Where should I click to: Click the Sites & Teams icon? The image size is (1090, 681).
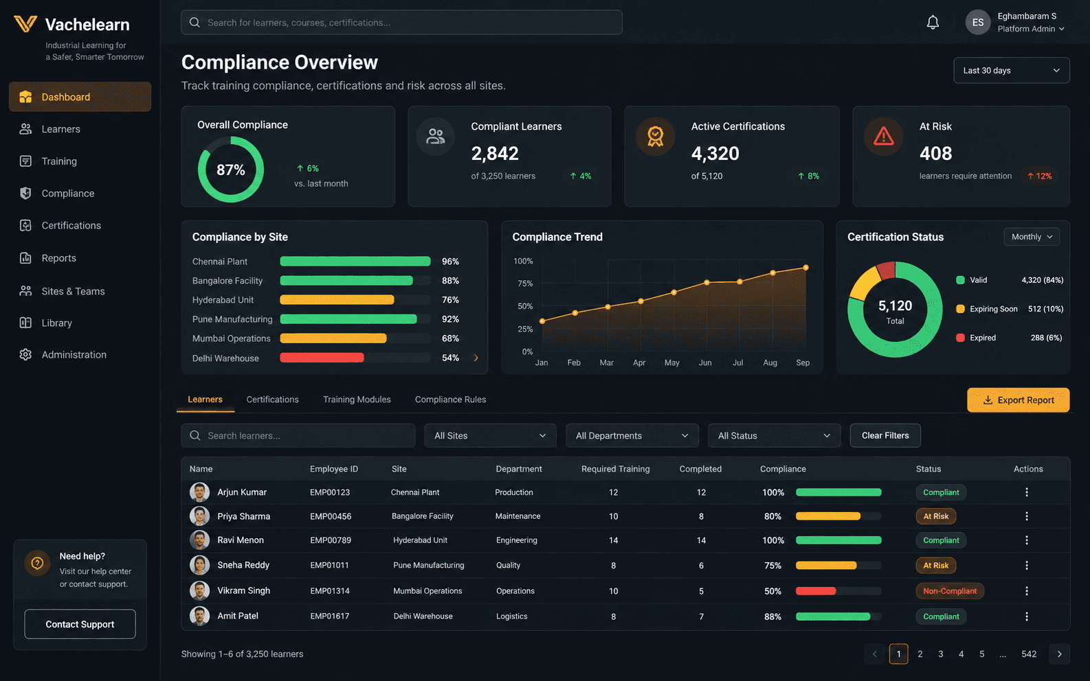25,291
